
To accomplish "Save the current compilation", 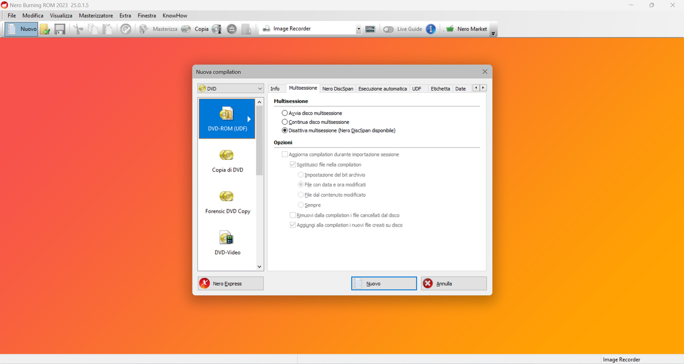I will click(x=60, y=29).
